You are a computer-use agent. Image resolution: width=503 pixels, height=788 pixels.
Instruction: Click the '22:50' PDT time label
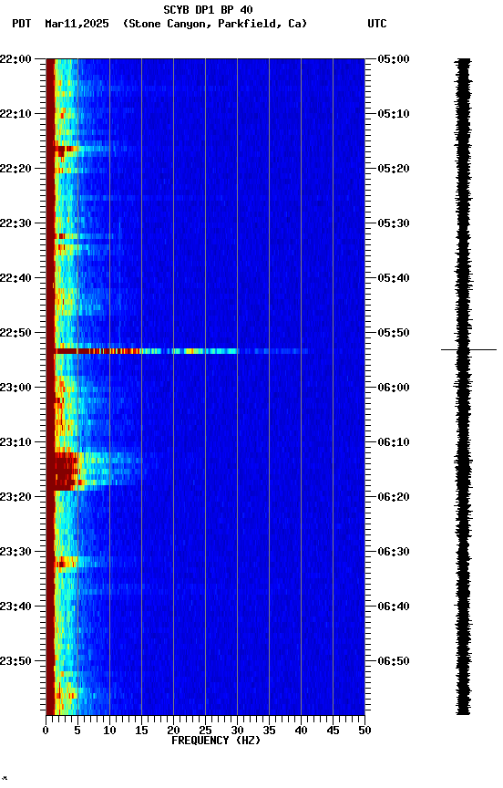click(15, 333)
